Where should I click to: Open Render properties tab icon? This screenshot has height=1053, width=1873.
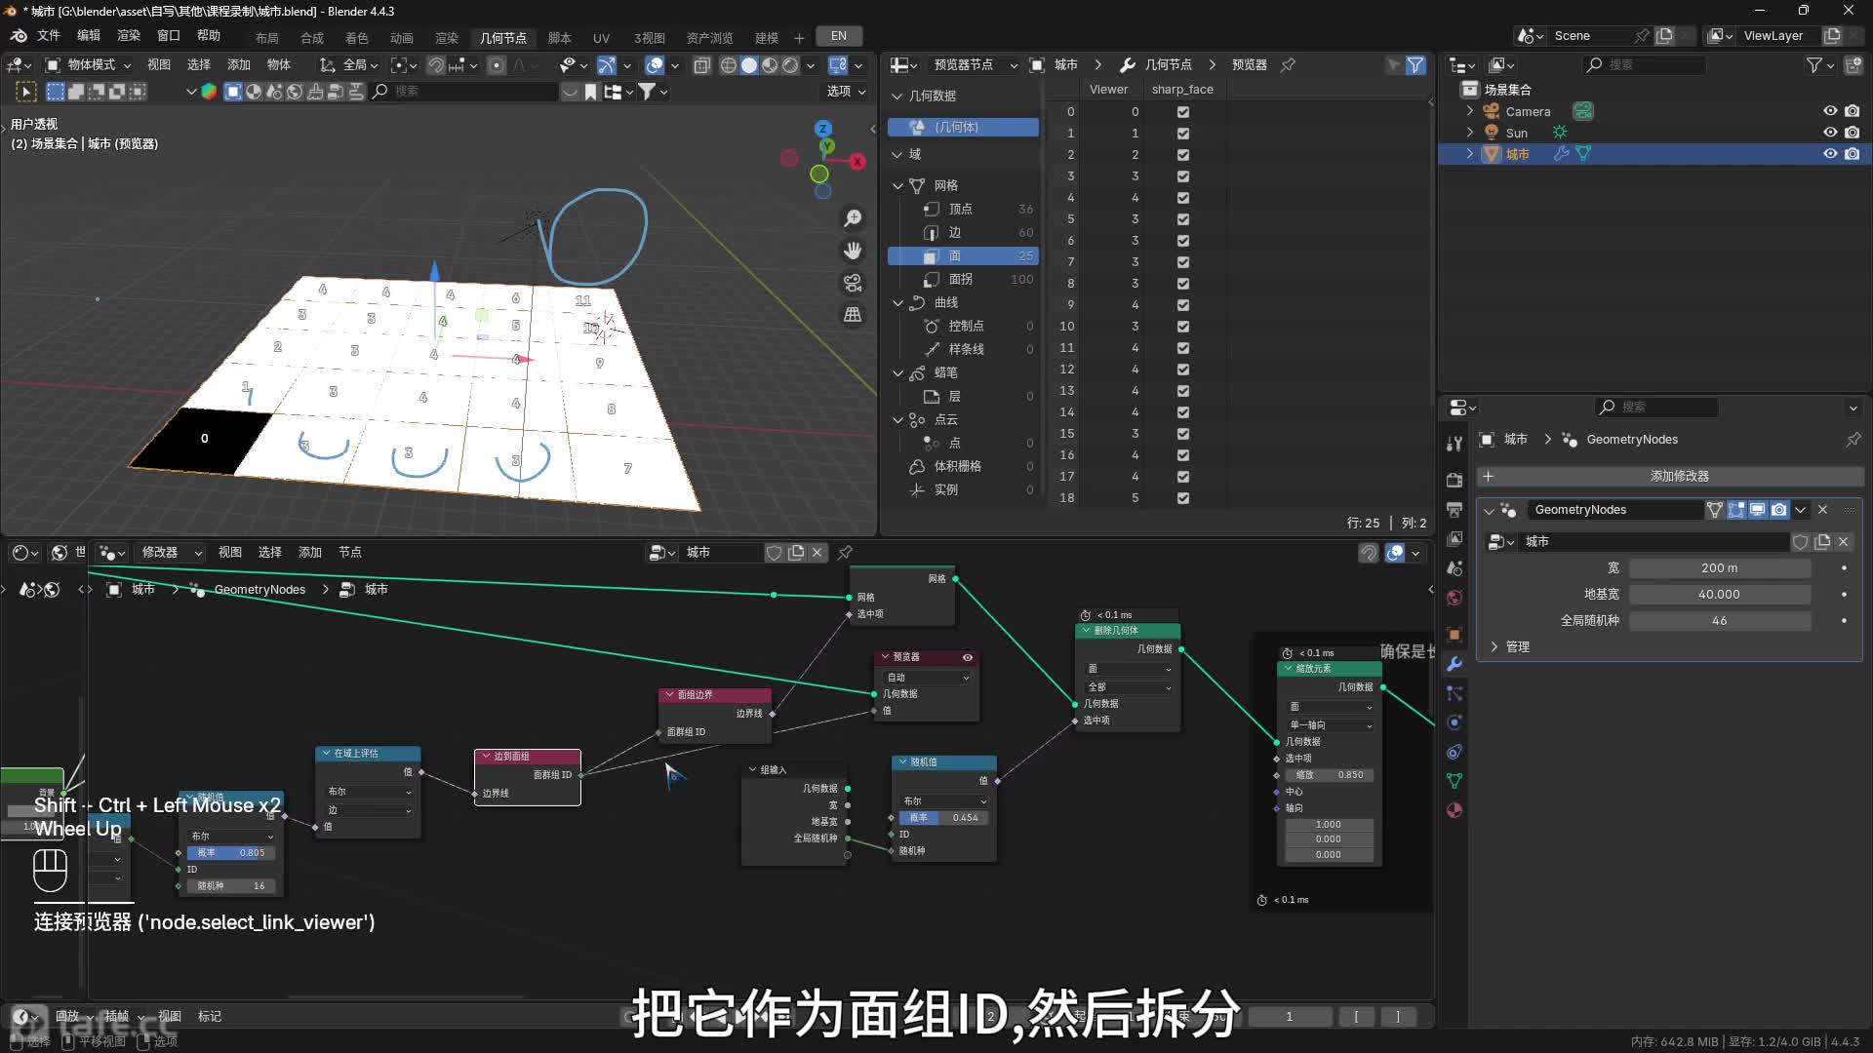click(x=1455, y=480)
